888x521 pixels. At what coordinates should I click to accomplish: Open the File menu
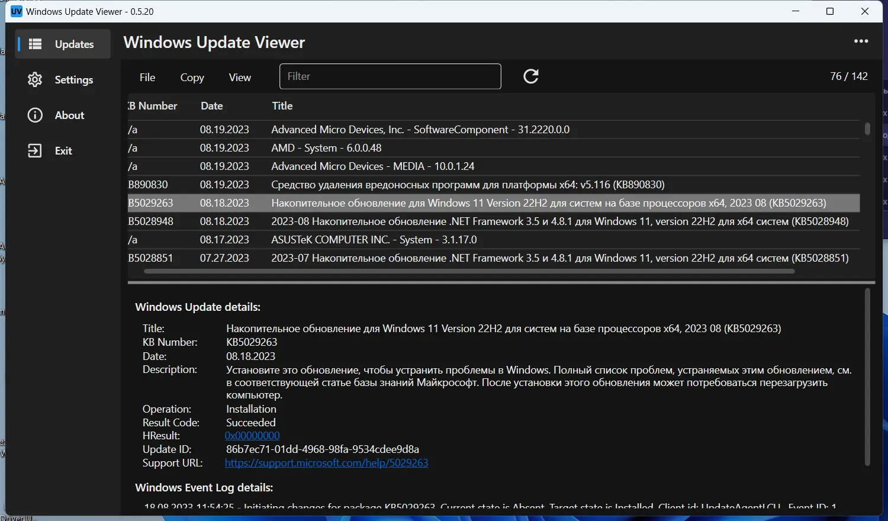coord(147,77)
